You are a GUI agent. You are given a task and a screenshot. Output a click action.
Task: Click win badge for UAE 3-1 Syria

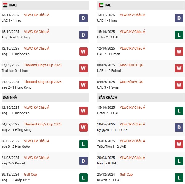(179, 85)
